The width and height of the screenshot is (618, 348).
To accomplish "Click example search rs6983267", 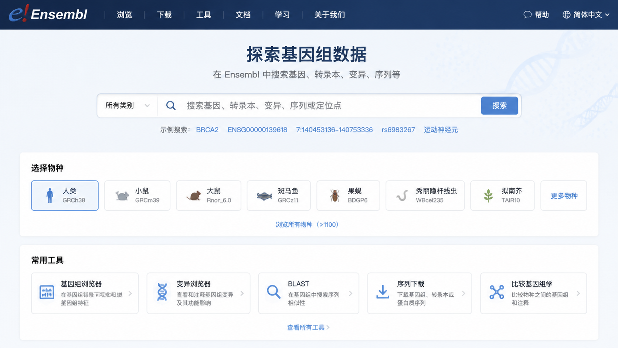I will pos(398,130).
